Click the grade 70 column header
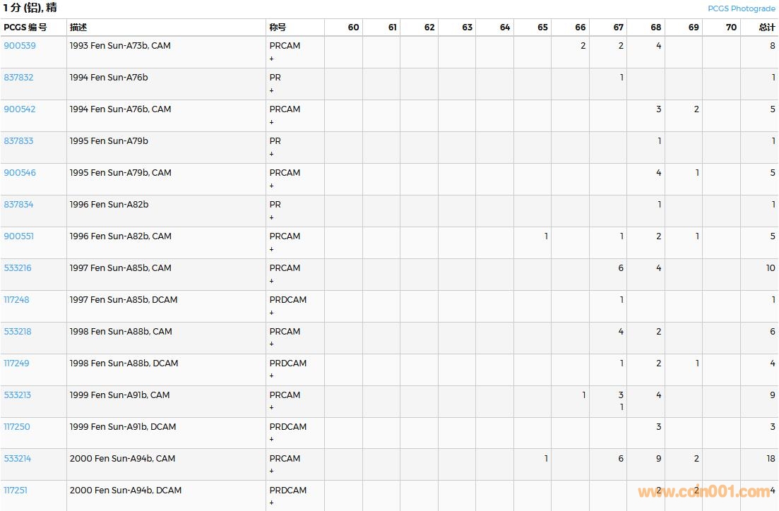 coord(731,28)
